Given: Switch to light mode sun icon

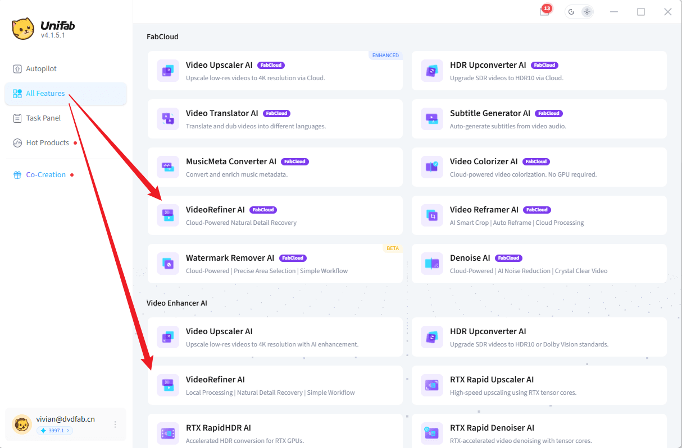Looking at the screenshot, I should click(587, 12).
